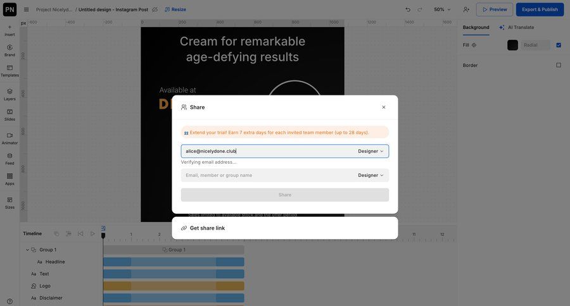
Task: Click the Export & Publish button
Action: [x=540, y=9]
